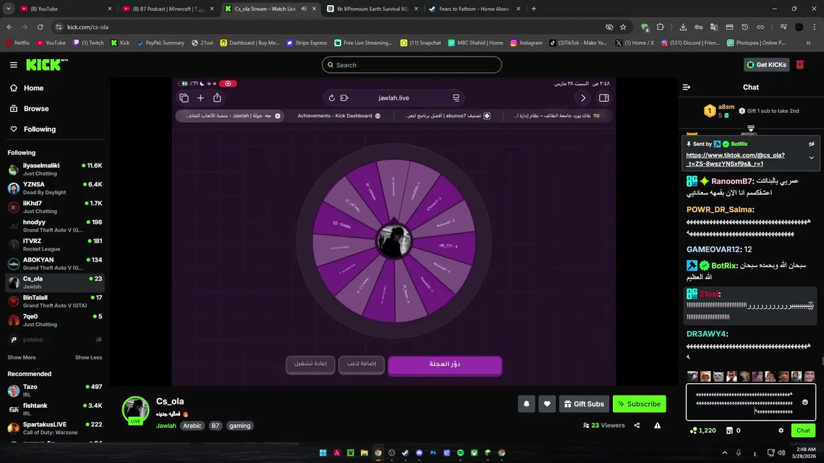824x463 pixels.
Task: Open media controls music note icon
Action: pos(783,27)
